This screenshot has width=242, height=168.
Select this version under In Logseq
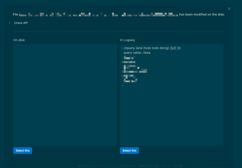pyautogui.click(x=129, y=151)
